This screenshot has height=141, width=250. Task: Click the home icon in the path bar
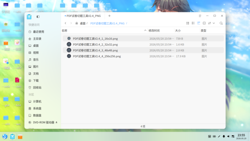click(x=77, y=23)
